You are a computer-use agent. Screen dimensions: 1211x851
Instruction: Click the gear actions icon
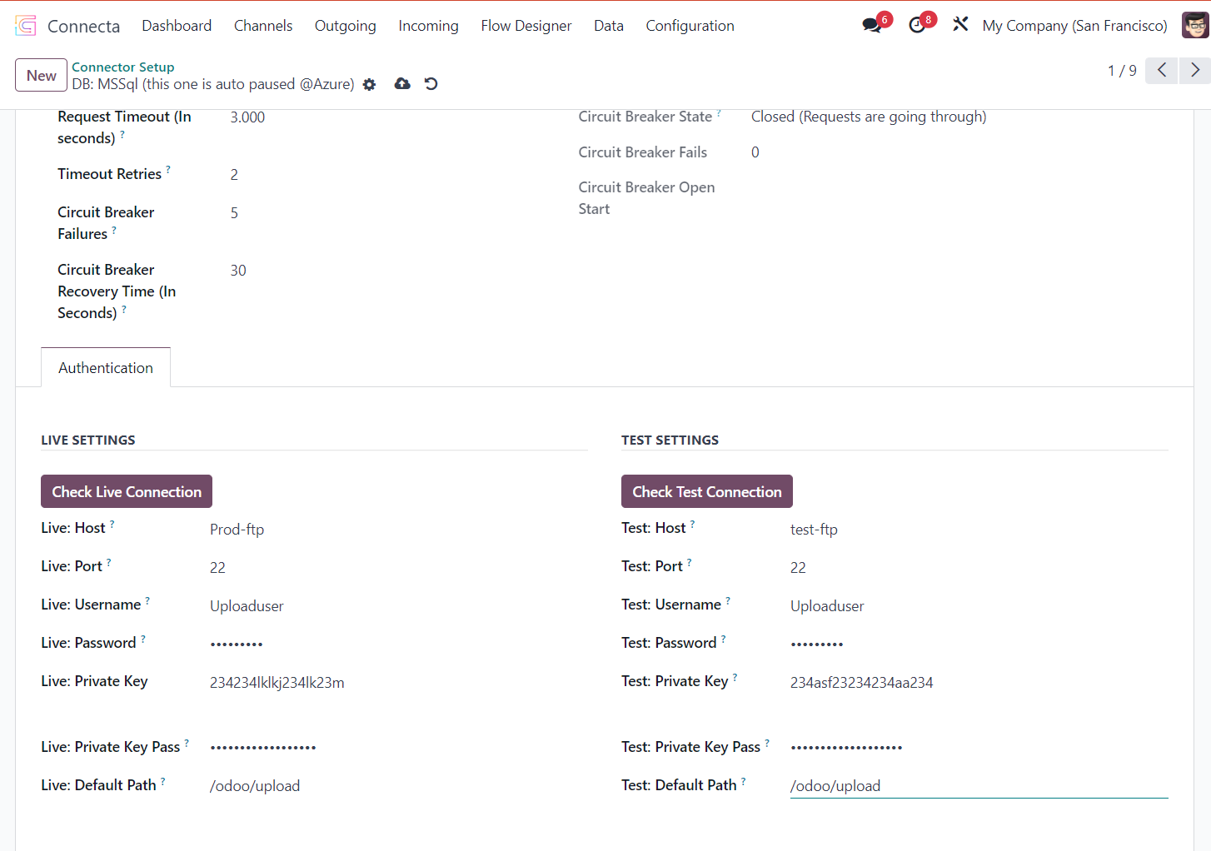point(370,84)
